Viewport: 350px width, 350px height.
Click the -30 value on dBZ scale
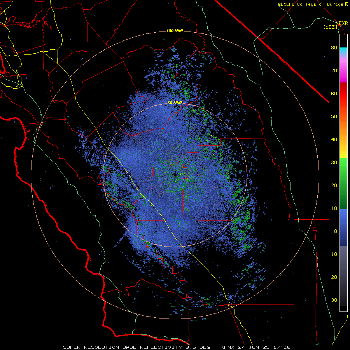tap(332, 300)
